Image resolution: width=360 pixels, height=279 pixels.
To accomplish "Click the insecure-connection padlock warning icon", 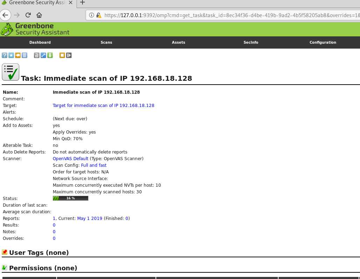I will tap(99, 15).
